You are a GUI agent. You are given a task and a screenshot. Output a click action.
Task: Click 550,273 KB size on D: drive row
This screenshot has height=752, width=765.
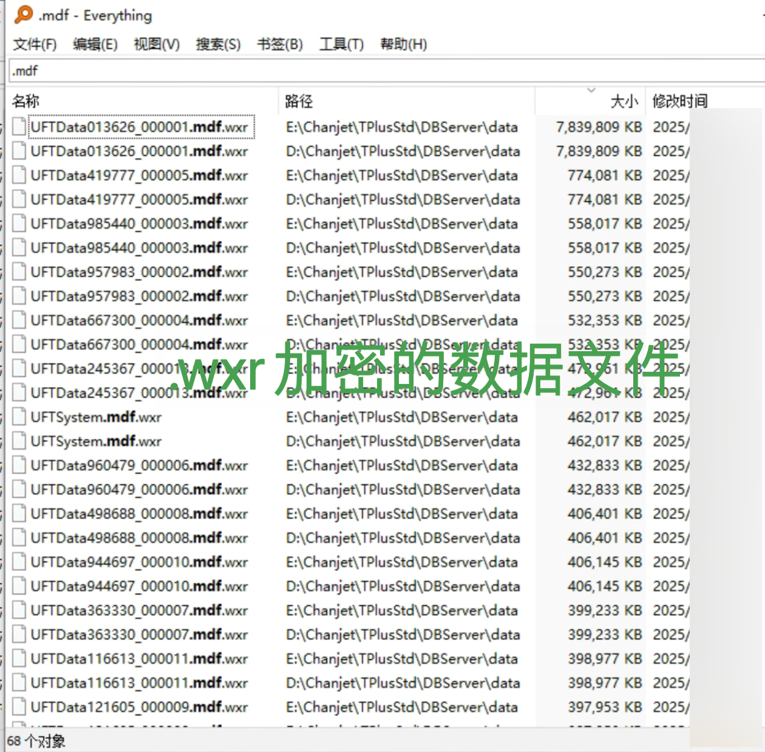pyautogui.click(x=605, y=296)
